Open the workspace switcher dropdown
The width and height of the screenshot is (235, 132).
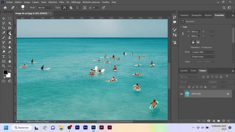click(x=229, y=8)
